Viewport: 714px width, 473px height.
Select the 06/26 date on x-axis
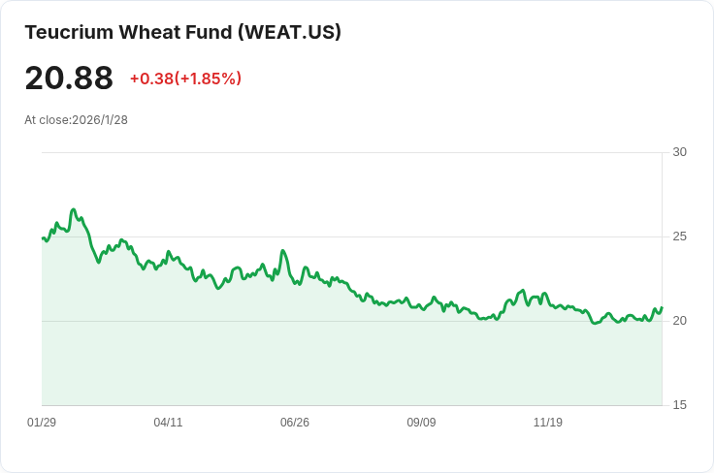click(x=295, y=423)
